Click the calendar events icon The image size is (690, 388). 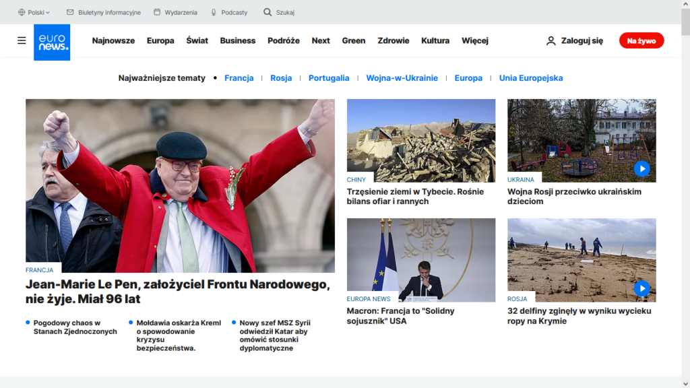(x=157, y=12)
